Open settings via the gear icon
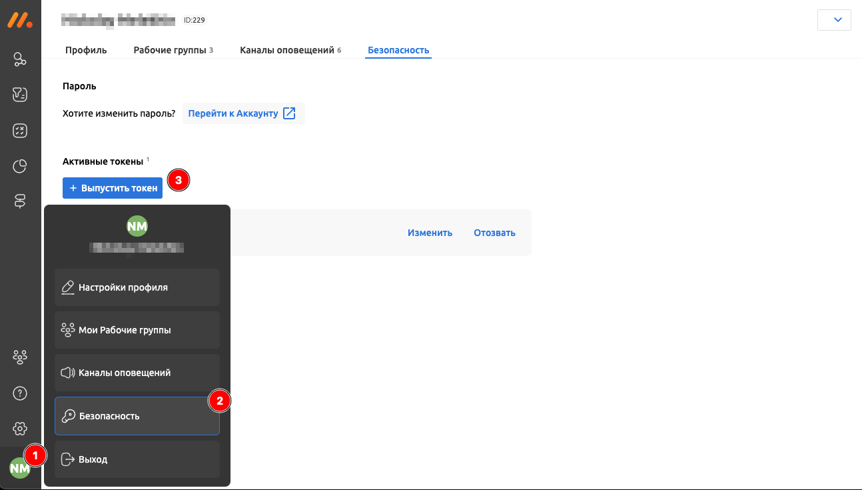 click(20, 429)
